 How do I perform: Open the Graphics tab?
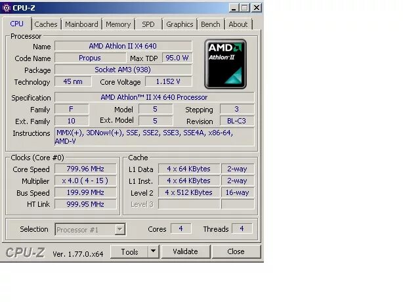click(179, 24)
